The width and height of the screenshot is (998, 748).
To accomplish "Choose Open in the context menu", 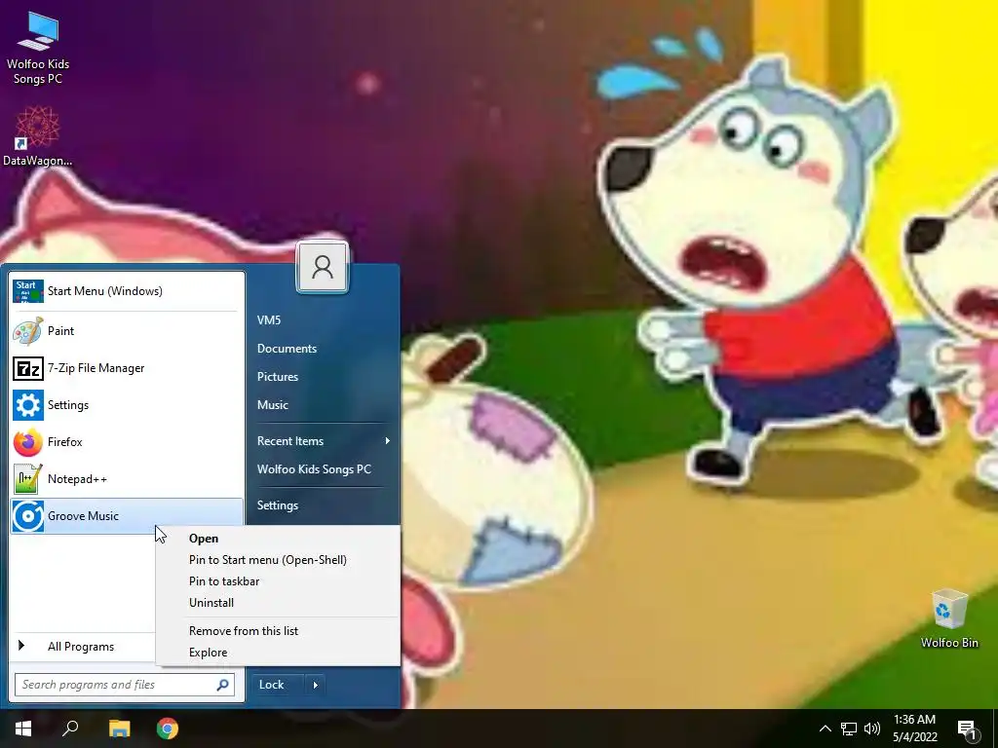I will pyautogui.click(x=278, y=539).
